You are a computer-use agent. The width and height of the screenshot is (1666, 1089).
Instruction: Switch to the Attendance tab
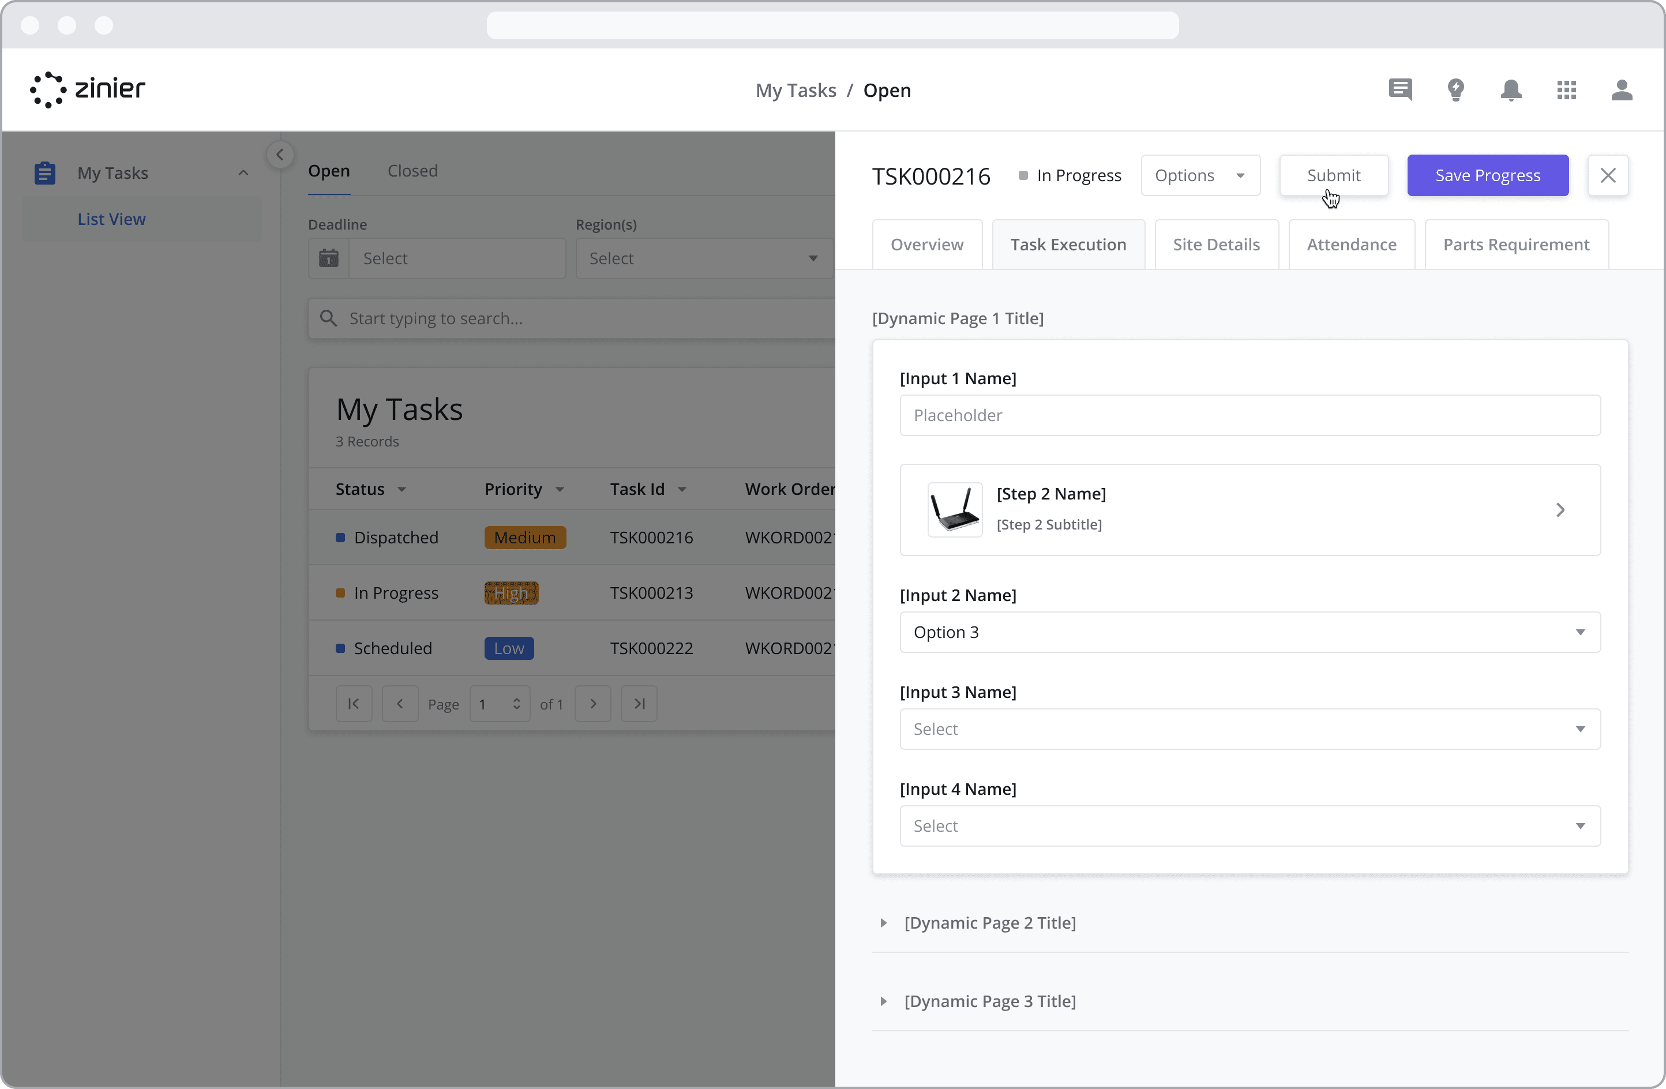pyautogui.click(x=1352, y=244)
